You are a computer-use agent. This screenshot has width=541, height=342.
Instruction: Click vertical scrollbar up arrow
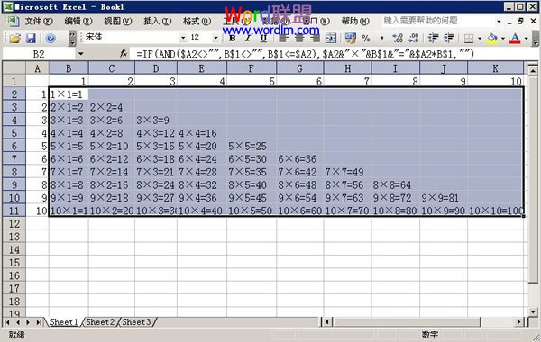click(x=533, y=71)
